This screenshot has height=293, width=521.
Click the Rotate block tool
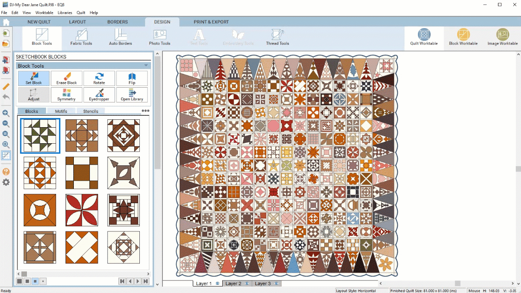[x=99, y=79]
